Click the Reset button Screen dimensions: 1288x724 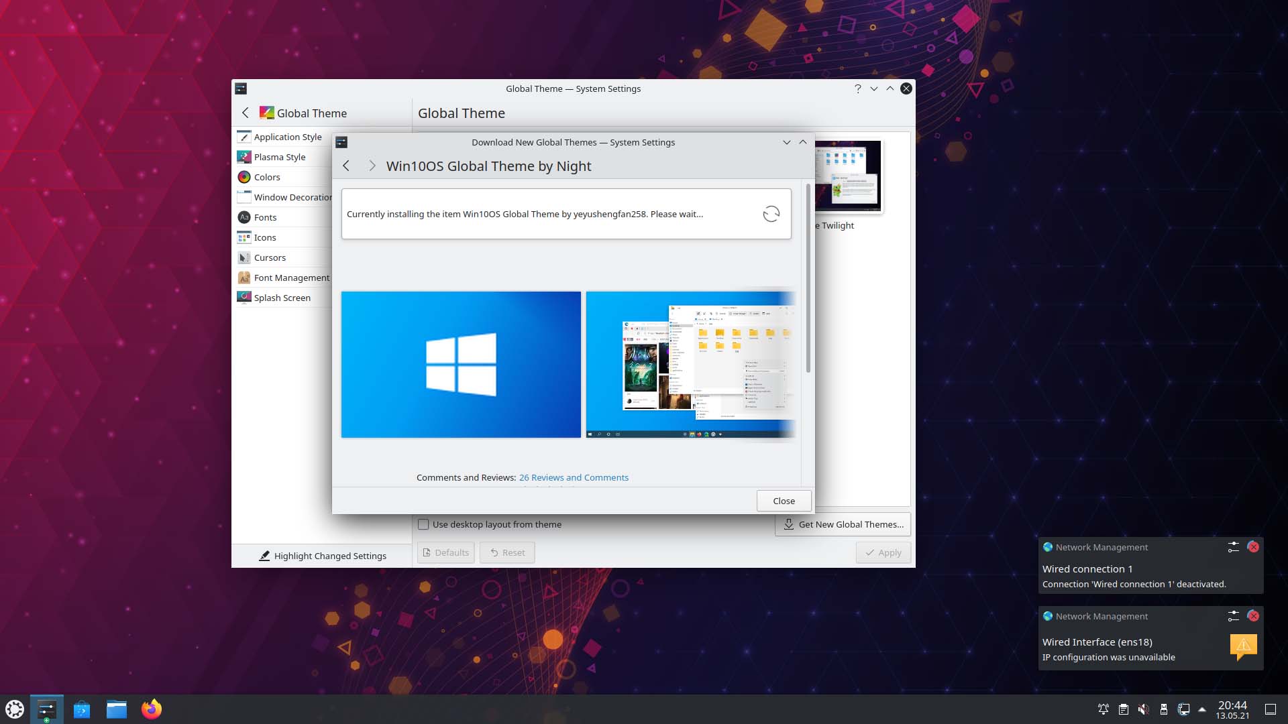tap(507, 552)
